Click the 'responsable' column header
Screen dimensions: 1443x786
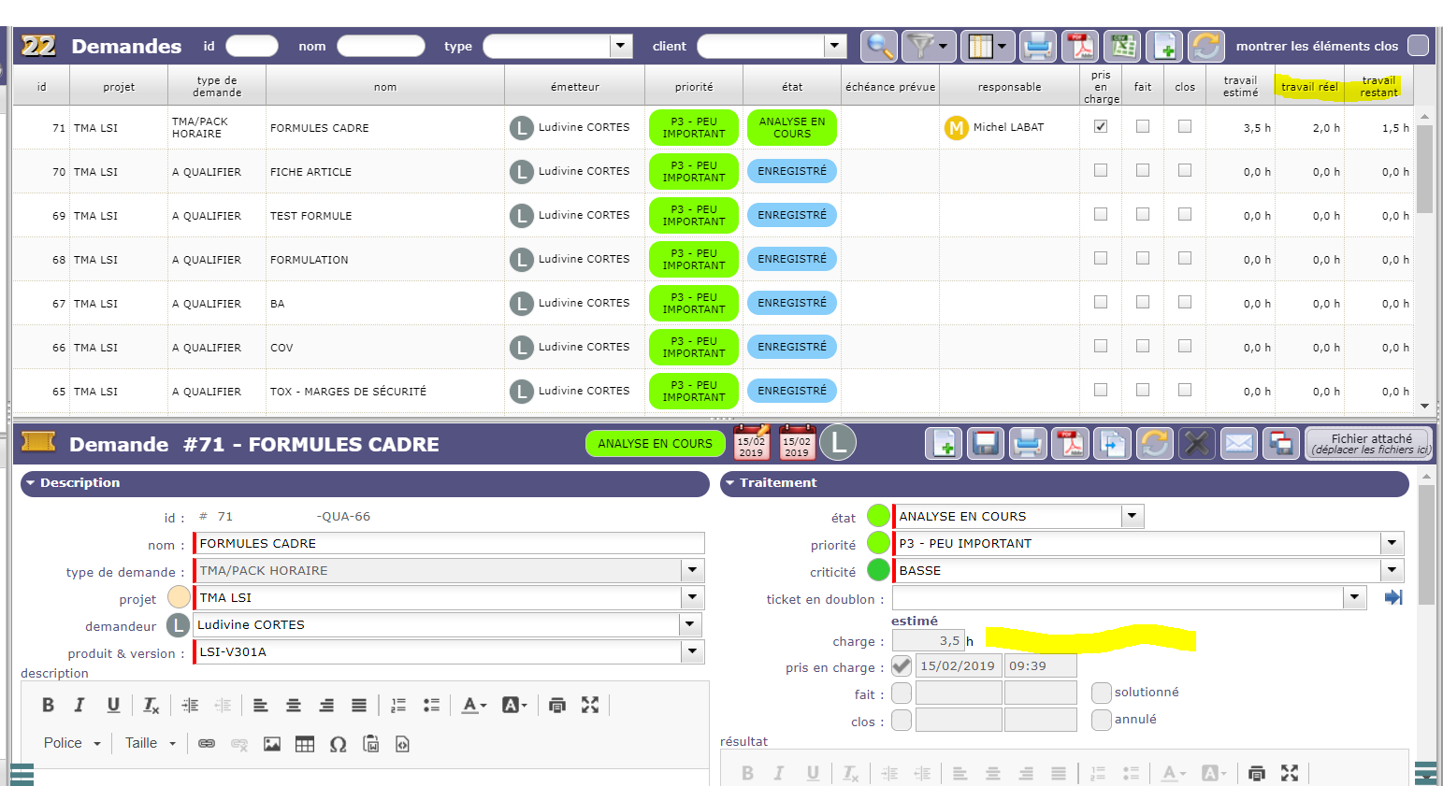pos(1009,87)
